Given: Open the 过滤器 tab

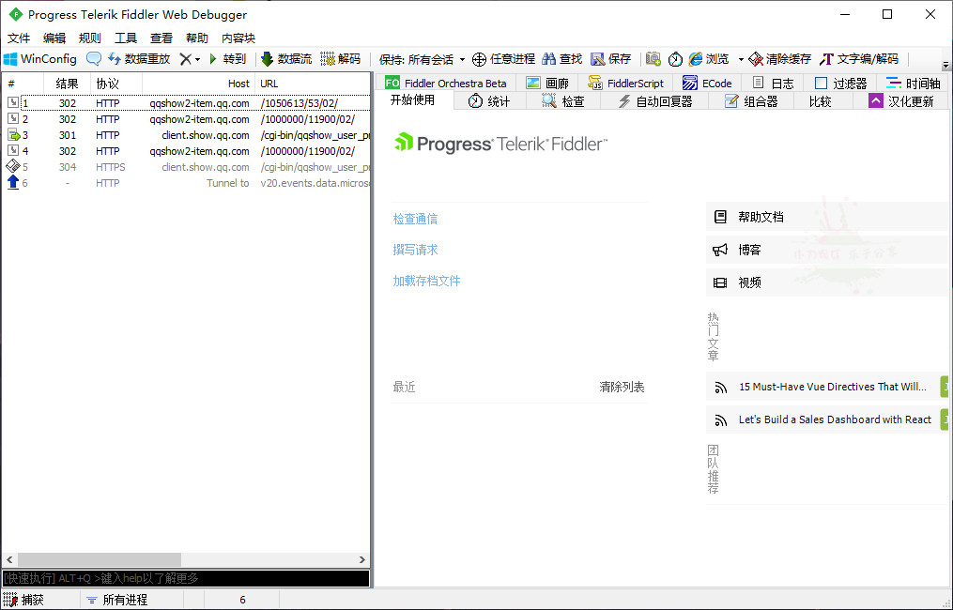Looking at the screenshot, I should point(840,84).
